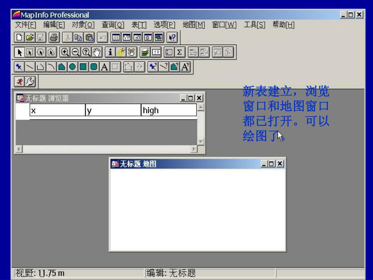This screenshot has height=280, width=373.
Task: Open the Text Style 'A?' icon
Action: tap(185, 67)
